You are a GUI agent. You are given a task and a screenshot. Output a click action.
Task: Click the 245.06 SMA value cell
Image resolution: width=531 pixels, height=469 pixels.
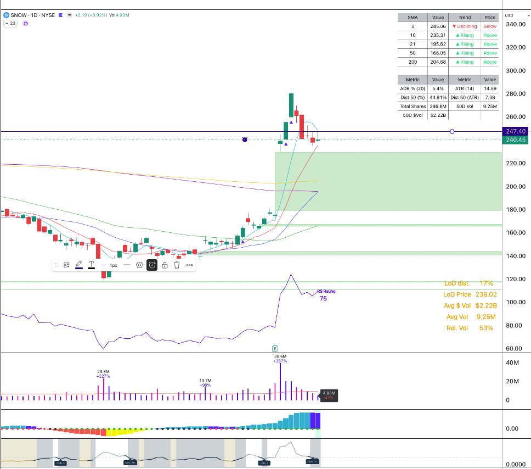click(x=438, y=26)
